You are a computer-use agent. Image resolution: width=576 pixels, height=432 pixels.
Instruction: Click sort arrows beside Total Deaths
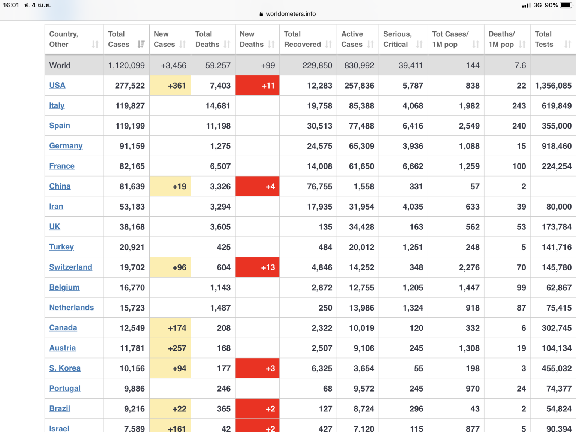point(227,45)
